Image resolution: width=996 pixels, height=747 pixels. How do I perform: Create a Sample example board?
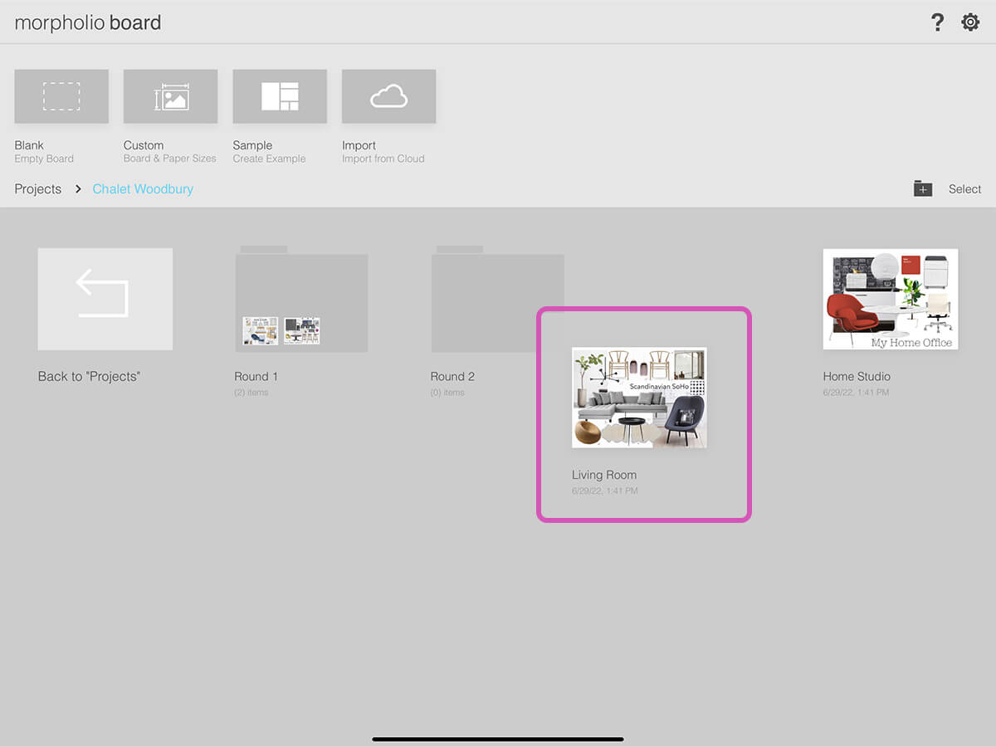pyautogui.click(x=280, y=96)
